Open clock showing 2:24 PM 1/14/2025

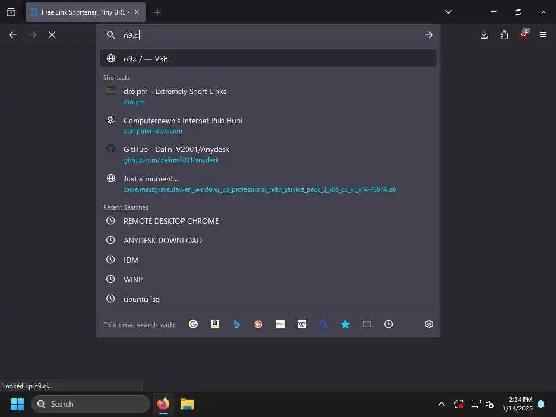tap(517, 404)
